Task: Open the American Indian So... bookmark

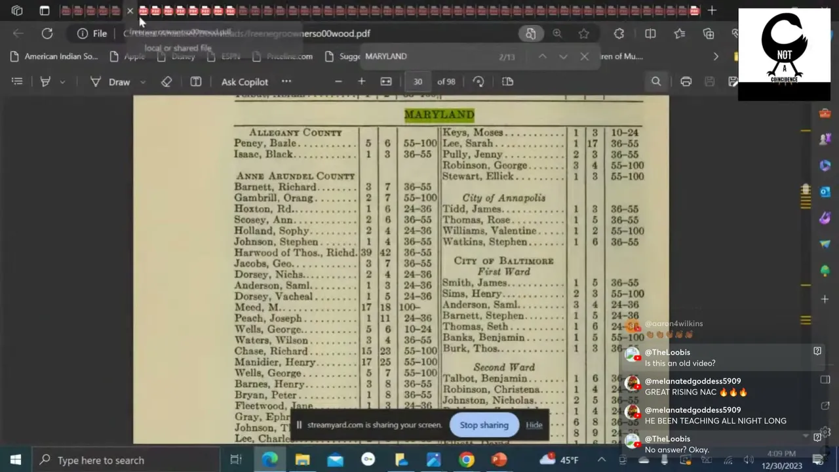Action: [54, 56]
